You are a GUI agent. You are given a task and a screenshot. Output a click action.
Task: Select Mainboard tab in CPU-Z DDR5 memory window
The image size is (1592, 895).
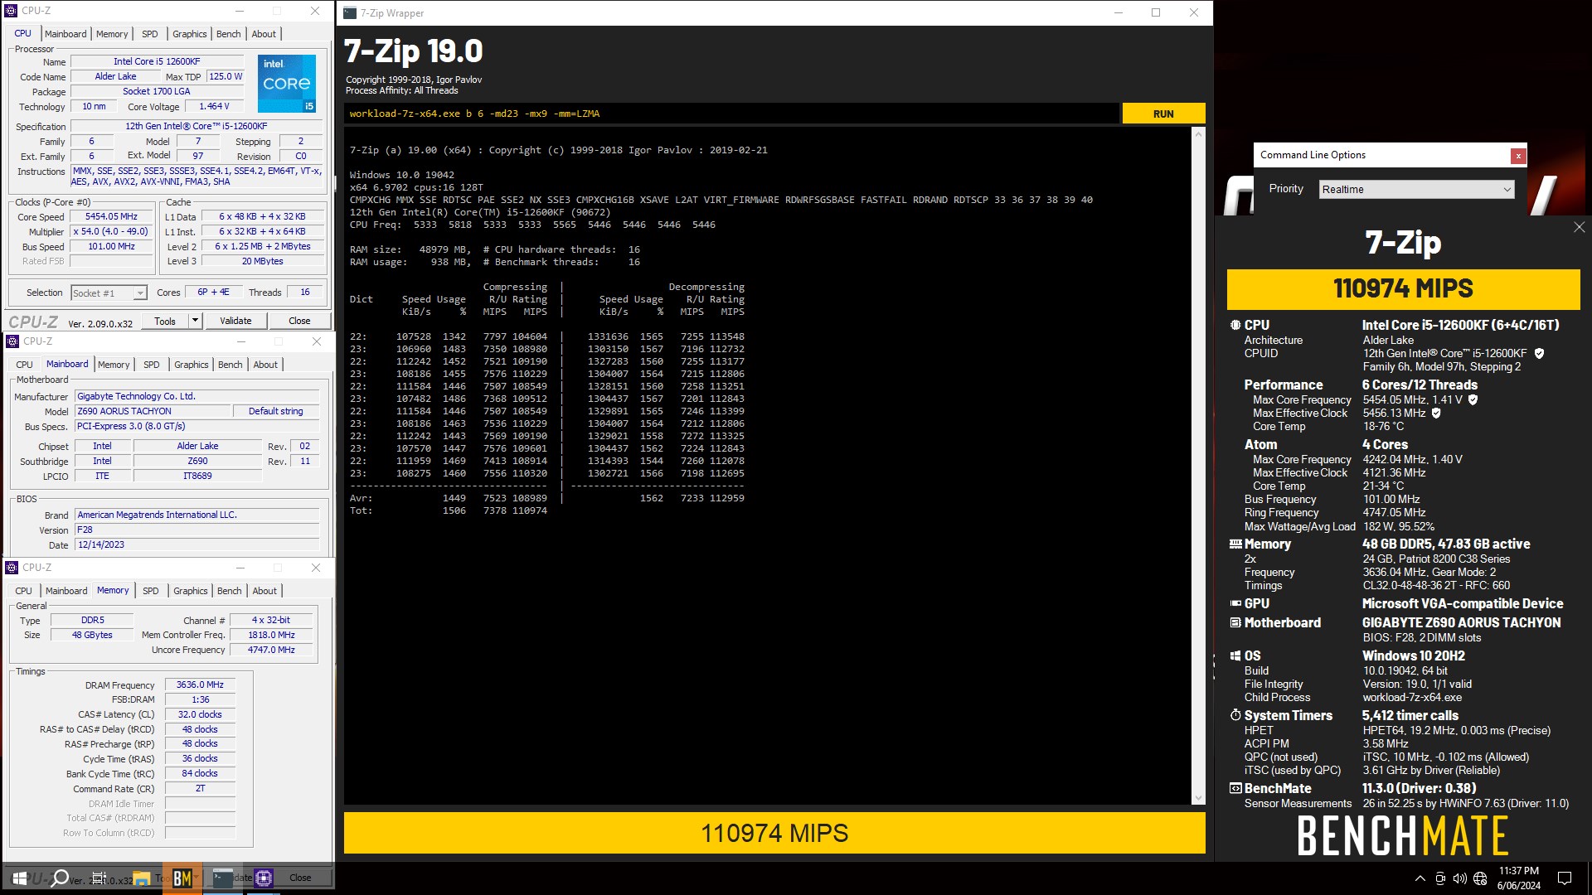click(x=66, y=591)
